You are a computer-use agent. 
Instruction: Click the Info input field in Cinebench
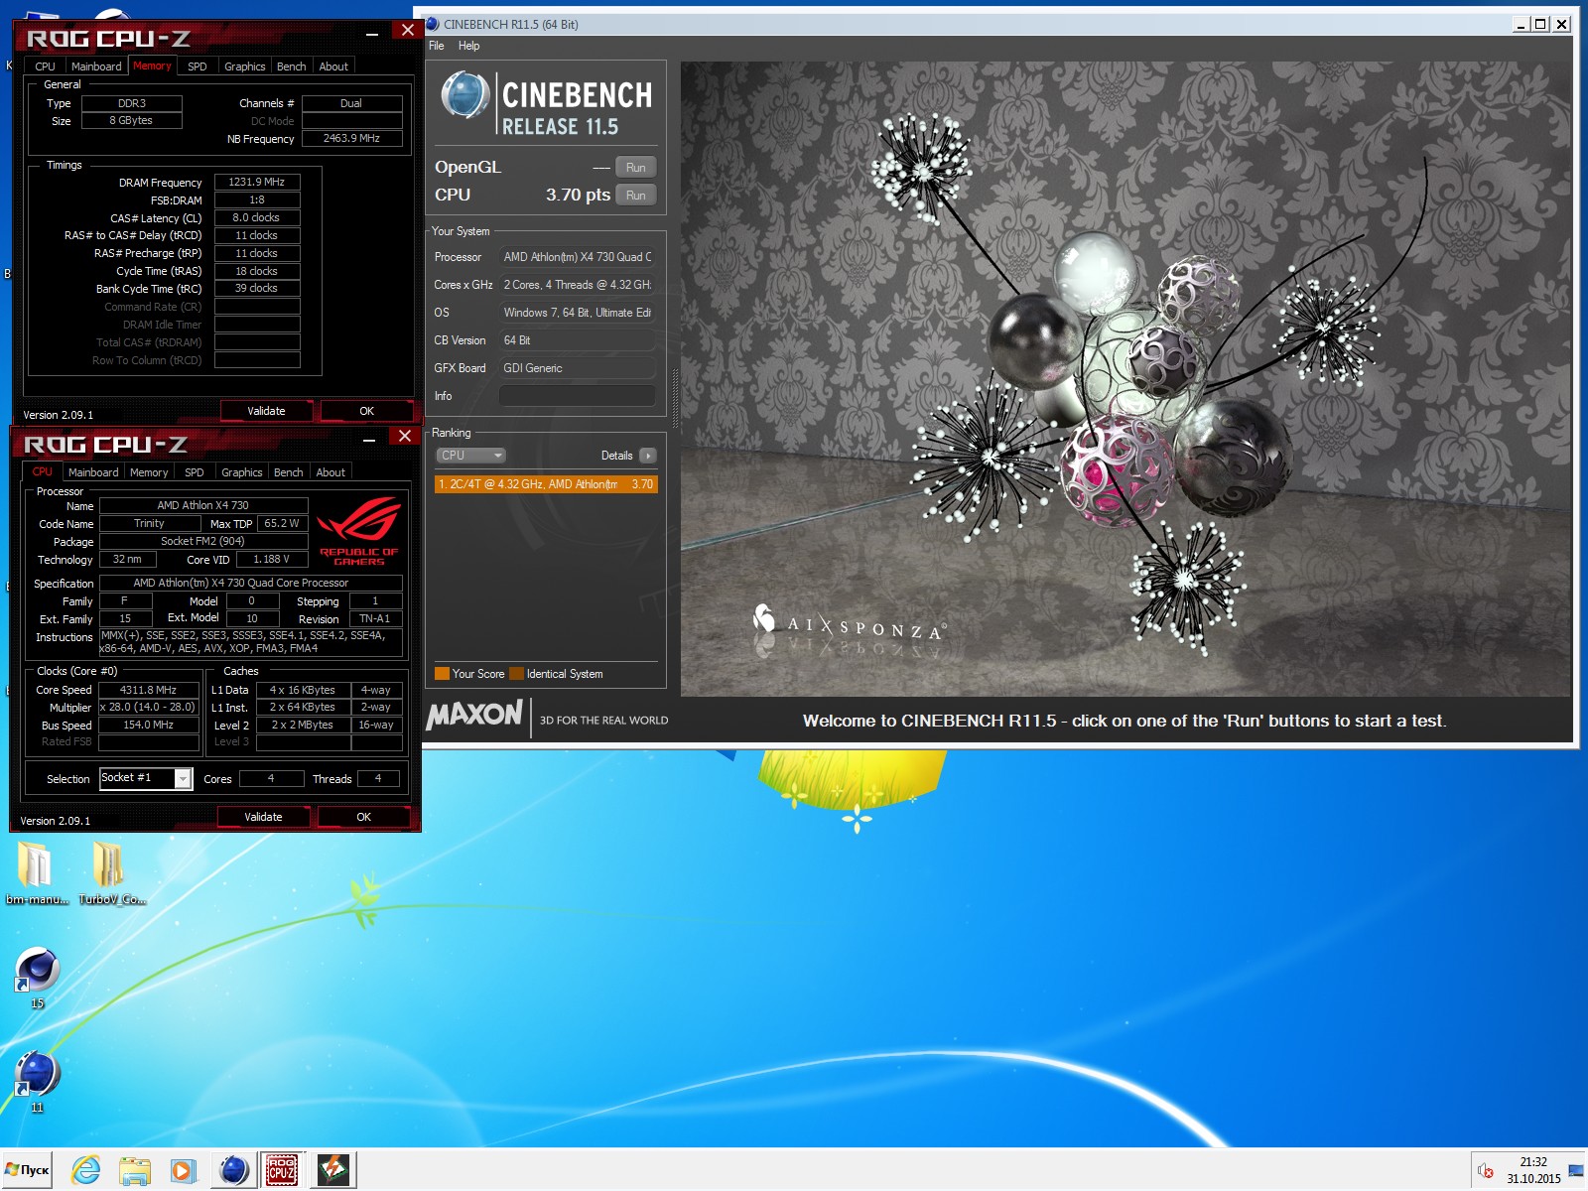click(577, 396)
